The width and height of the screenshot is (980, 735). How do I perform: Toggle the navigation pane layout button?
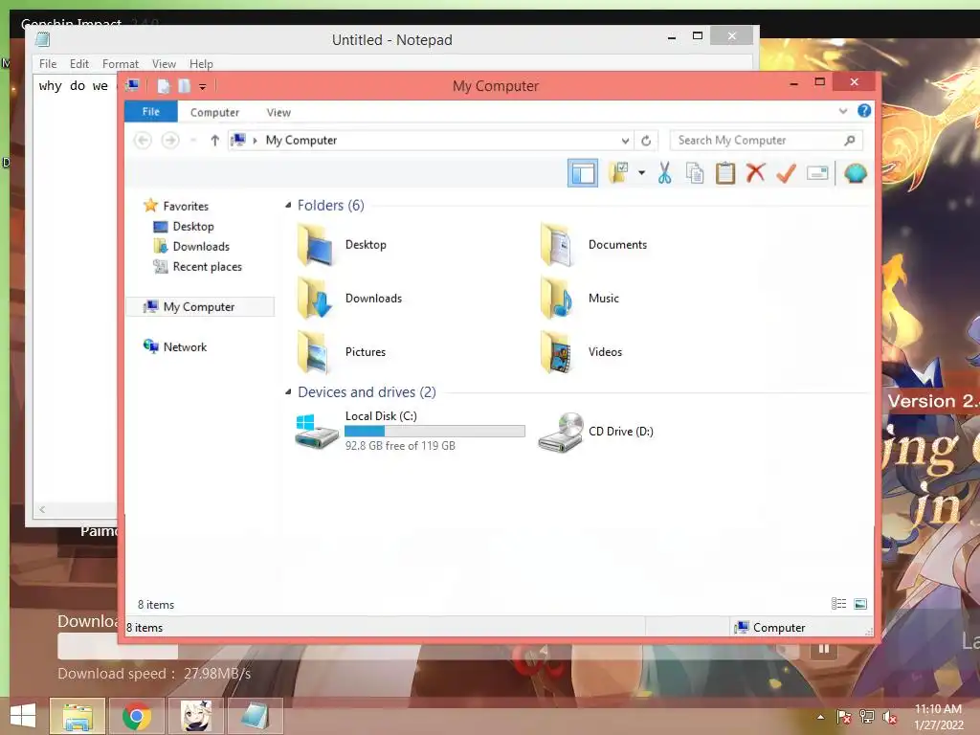tap(583, 173)
